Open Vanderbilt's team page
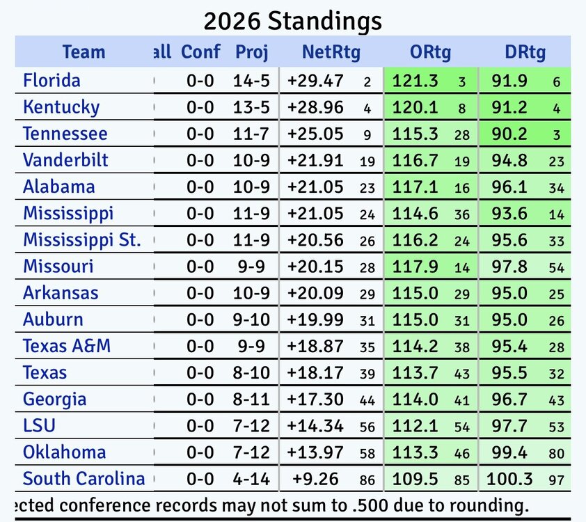Image resolution: width=586 pixels, height=522 pixels. pos(65,160)
